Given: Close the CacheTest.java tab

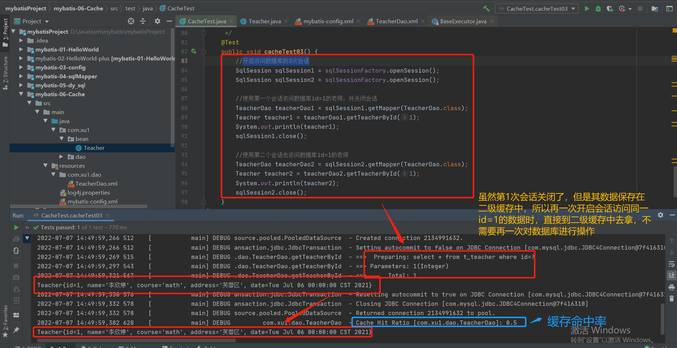Looking at the screenshot, I should click(231, 21).
